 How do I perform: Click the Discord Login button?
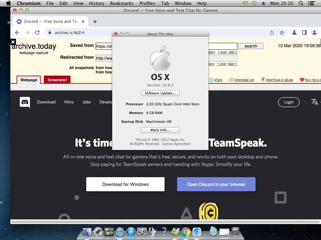point(289,102)
